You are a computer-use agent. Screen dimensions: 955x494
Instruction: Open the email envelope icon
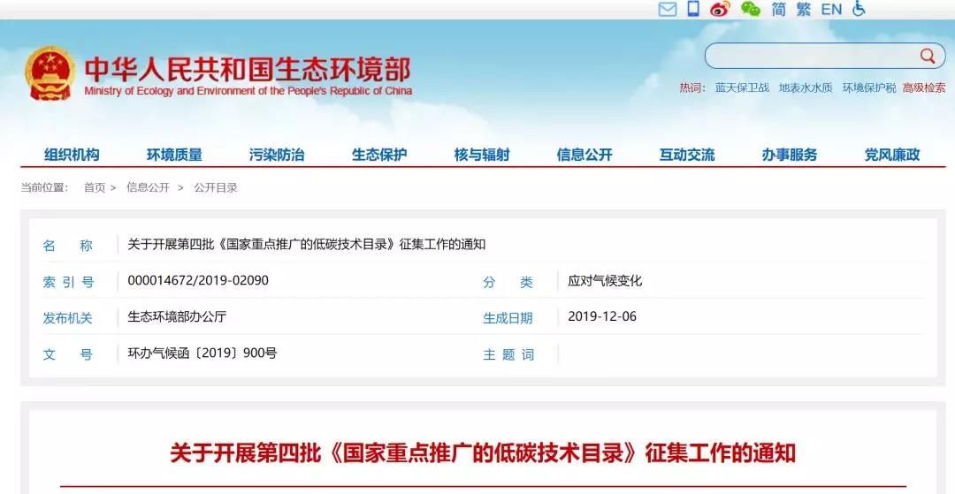tap(668, 9)
